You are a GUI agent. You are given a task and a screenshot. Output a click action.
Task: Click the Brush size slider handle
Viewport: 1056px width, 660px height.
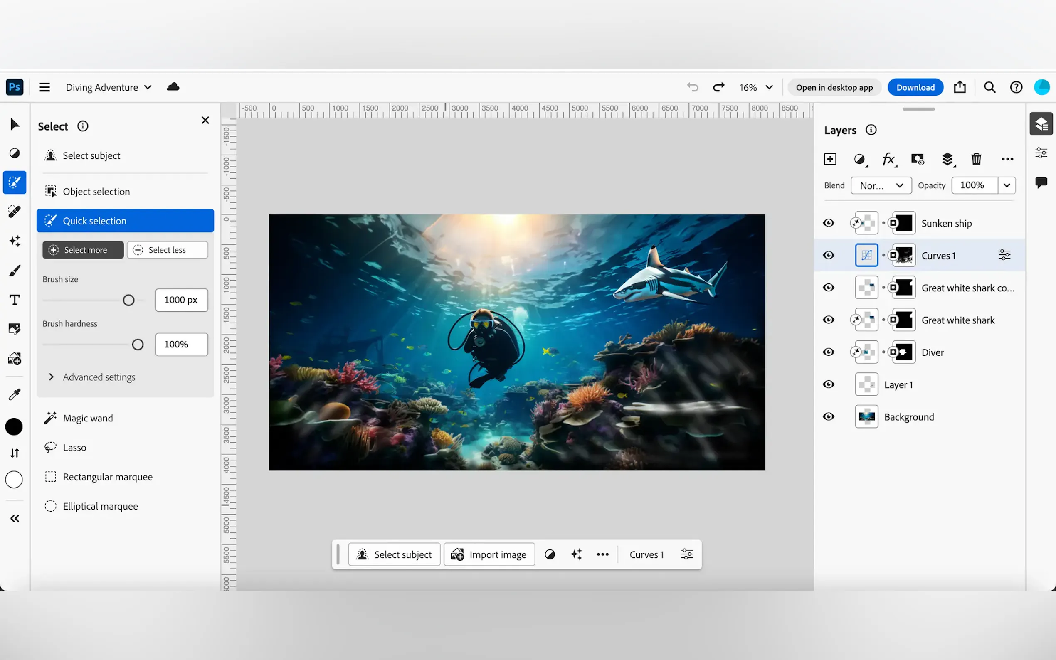click(128, 300)
